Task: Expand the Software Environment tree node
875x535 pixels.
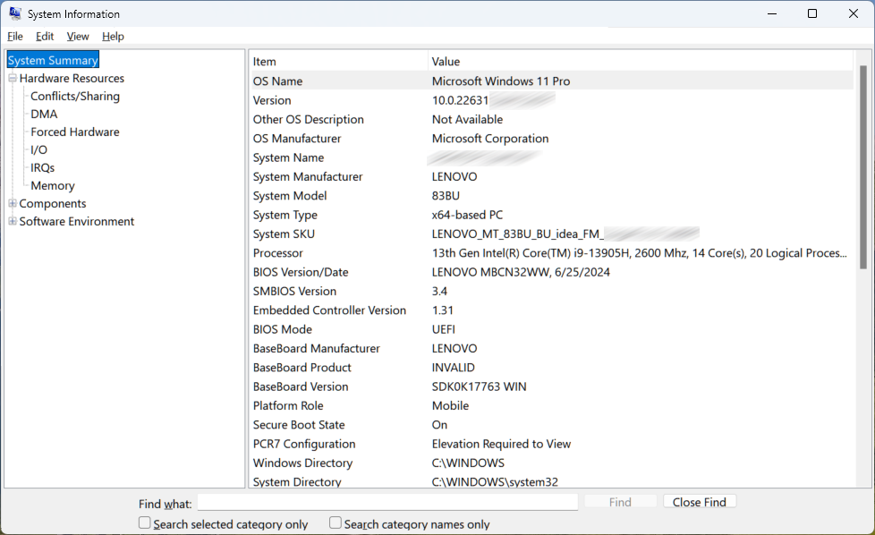Action: (x=13, y=222)
